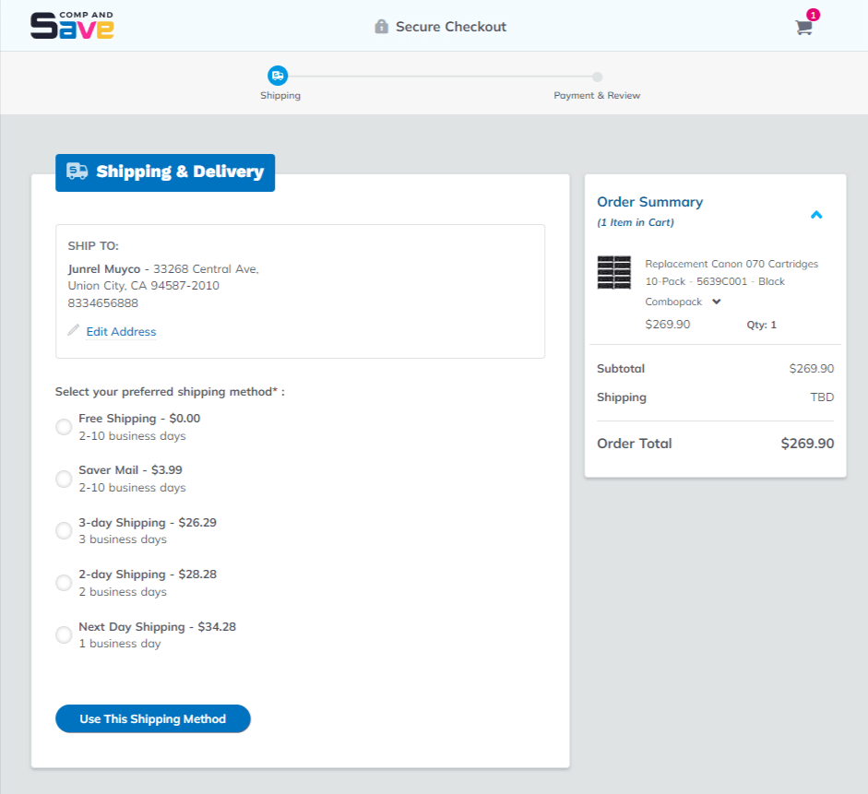The image size is (868, 794).
Task: Select the Free Shipping radio option
Action: coord(64,427)
